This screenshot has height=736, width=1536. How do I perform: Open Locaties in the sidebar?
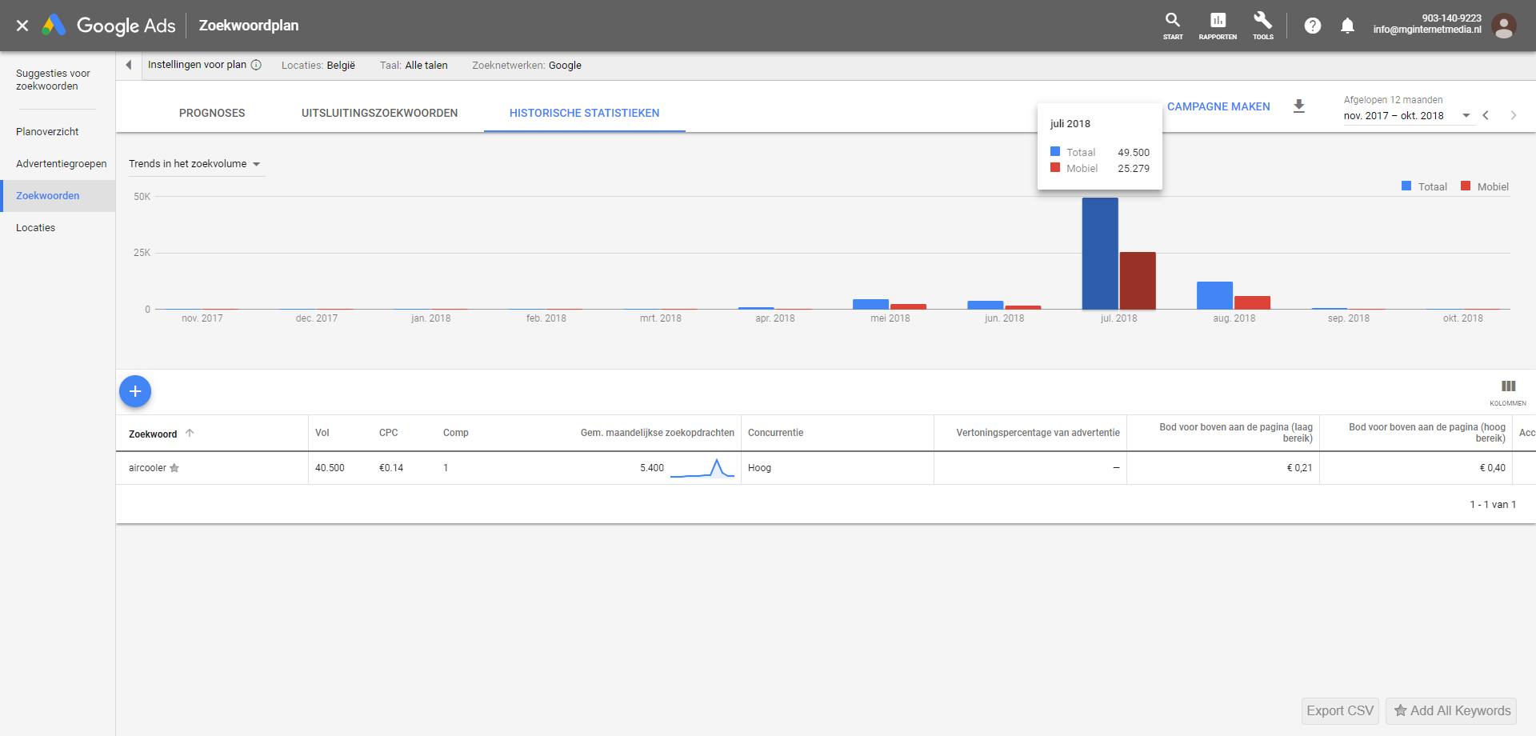pyautogui.click(x=35, y=228)
